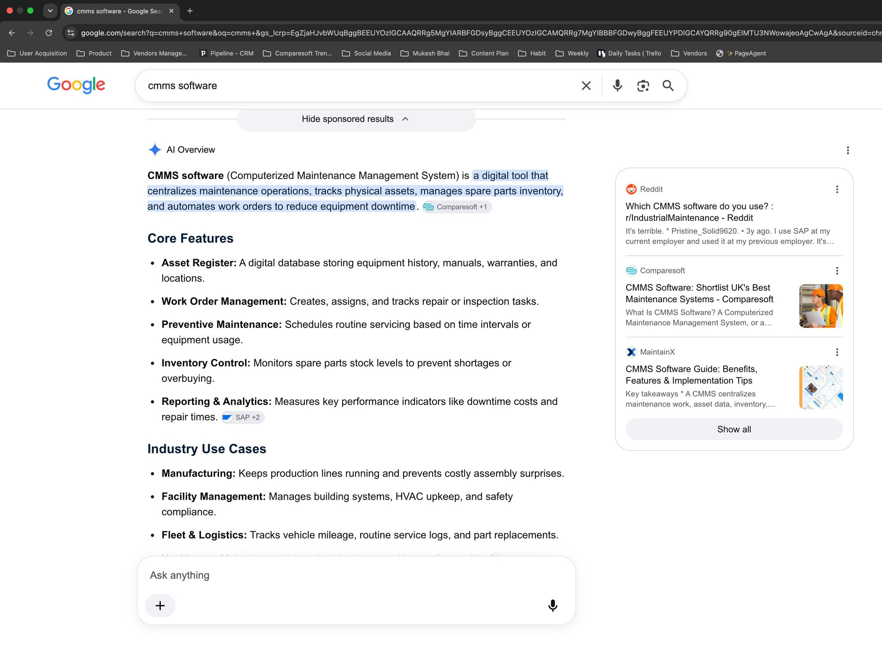Click the Asset Register: bullet text
The width and height of the screenshot is (882, 647).
tap(199, 263)
